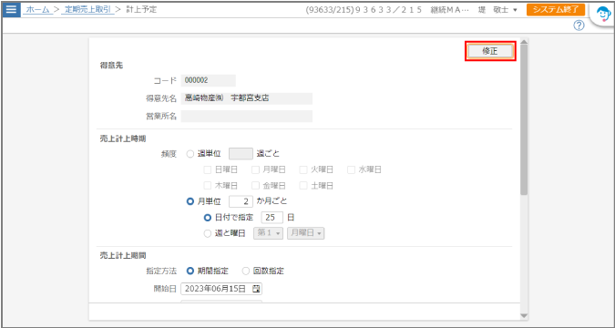Check the 月曜日 checkbox
This screenshot has height=328, width=615.
coord(255,169)
